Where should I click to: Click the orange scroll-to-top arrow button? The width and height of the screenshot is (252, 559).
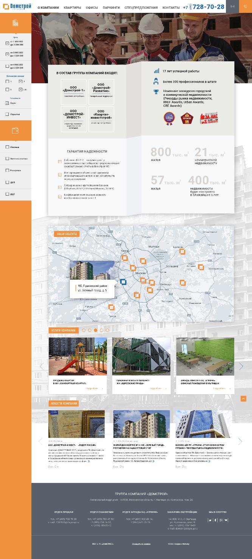(x=243, y=399)
